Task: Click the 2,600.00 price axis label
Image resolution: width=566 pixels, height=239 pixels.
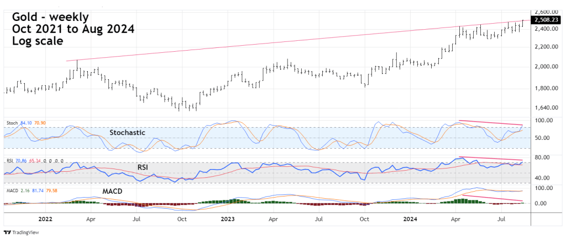Action: pos(544,12)
